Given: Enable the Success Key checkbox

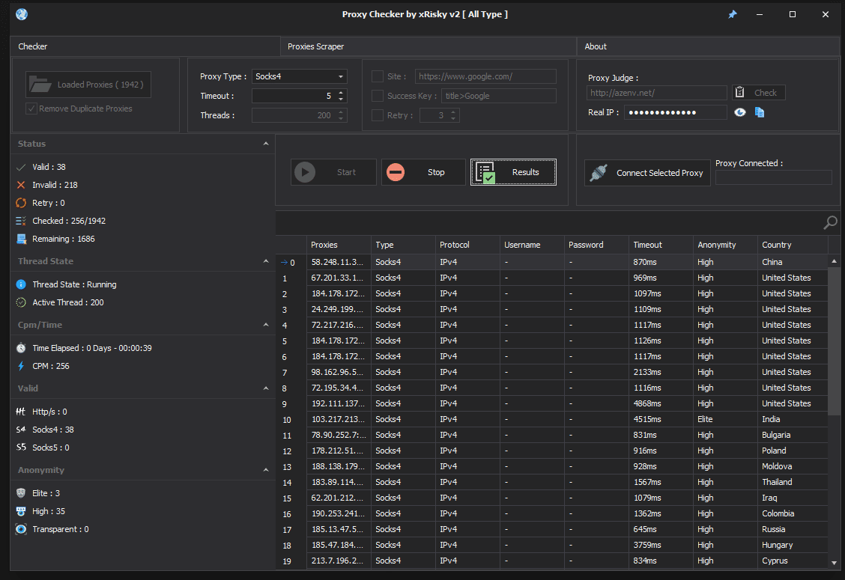Looking at the screenshot, I should (378, 96).
